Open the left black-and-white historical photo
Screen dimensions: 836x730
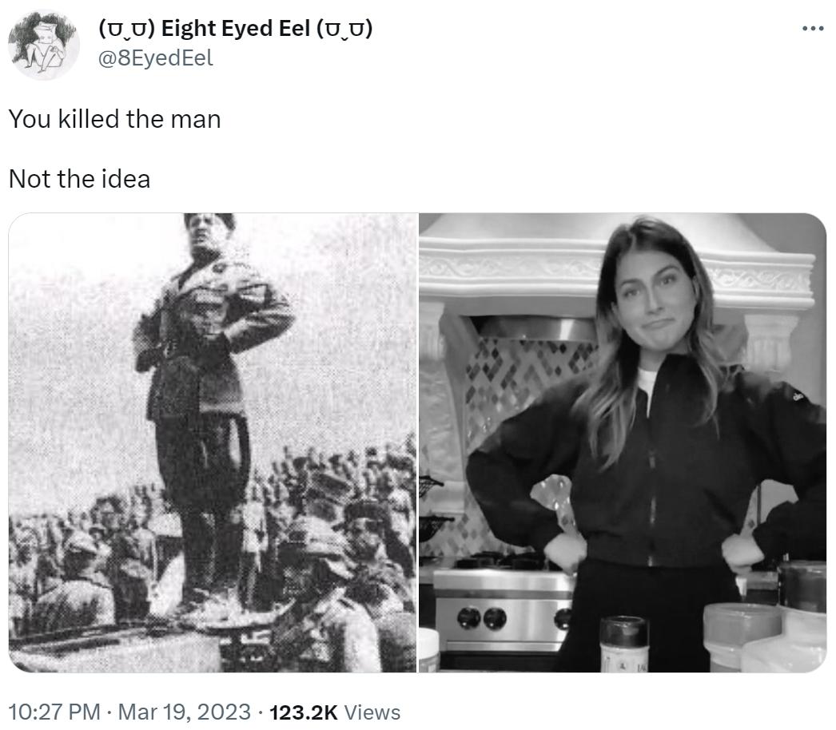[213, 442]
